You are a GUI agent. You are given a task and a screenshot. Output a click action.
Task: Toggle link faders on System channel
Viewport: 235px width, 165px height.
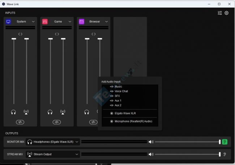tap(20, 34)
